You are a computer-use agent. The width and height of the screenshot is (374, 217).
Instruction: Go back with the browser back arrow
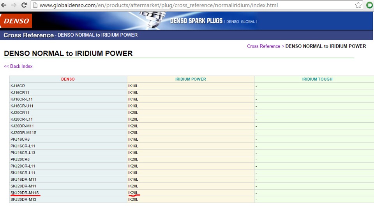(4, 5)
